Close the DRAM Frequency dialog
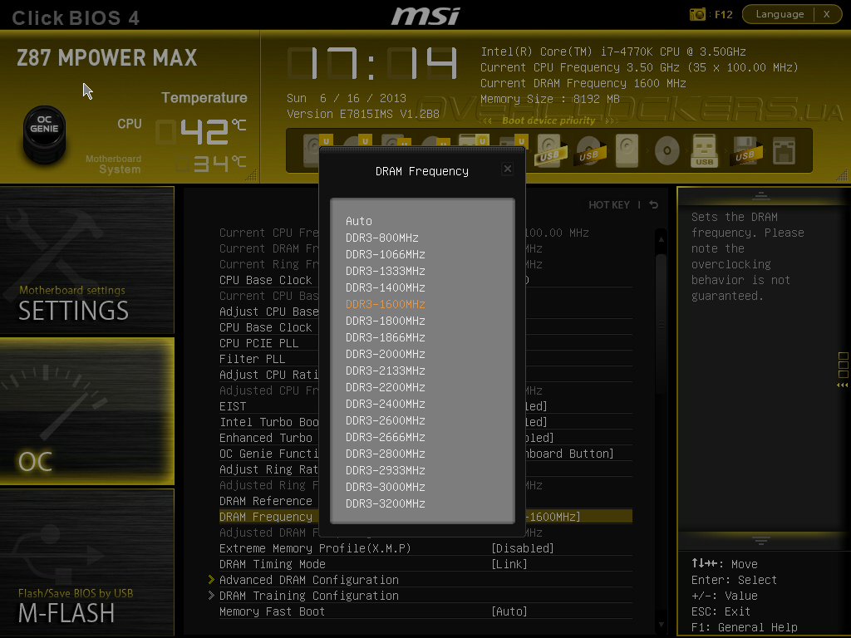Image resolution: width=851 pixels, height=638 pixels. pyautogui.click(x=508, y=169)
